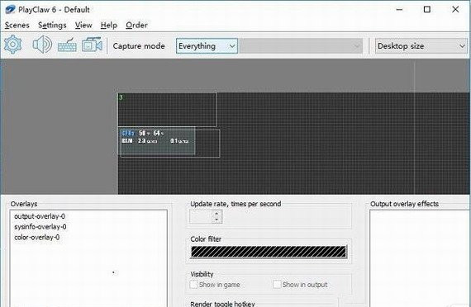Open the Scenes menu
This screenshot has height=307, width=471.
tap(17, 26)
